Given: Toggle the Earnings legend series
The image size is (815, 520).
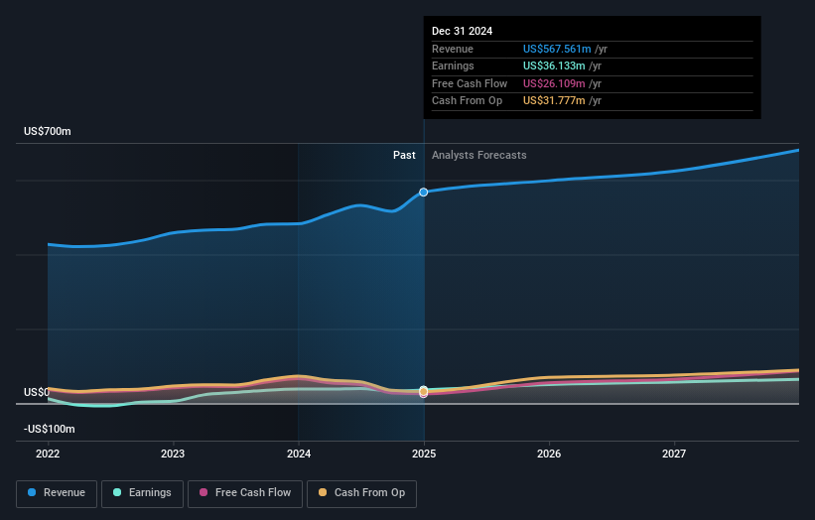Looking at the screenshot, I should point(142,493).
